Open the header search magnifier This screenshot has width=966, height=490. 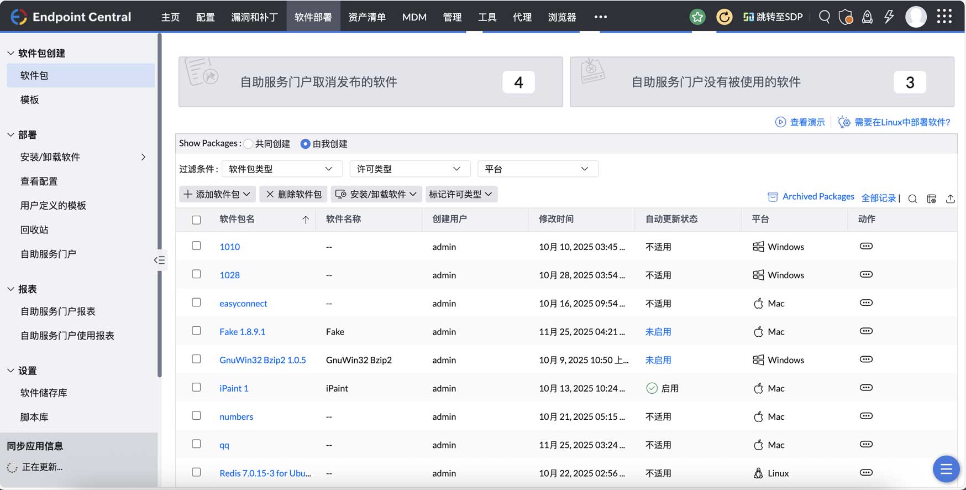825,17
